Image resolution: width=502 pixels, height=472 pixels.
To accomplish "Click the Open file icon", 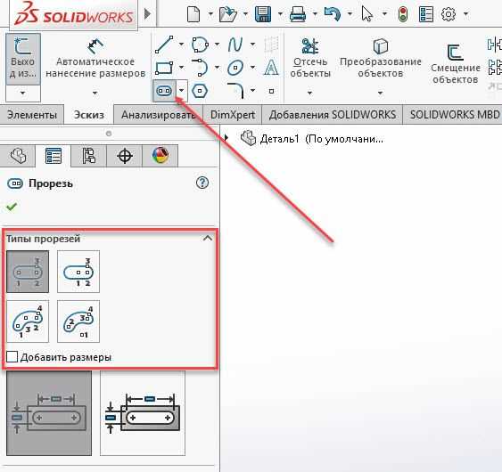I will pyautogui.click(x=228, y=14).
